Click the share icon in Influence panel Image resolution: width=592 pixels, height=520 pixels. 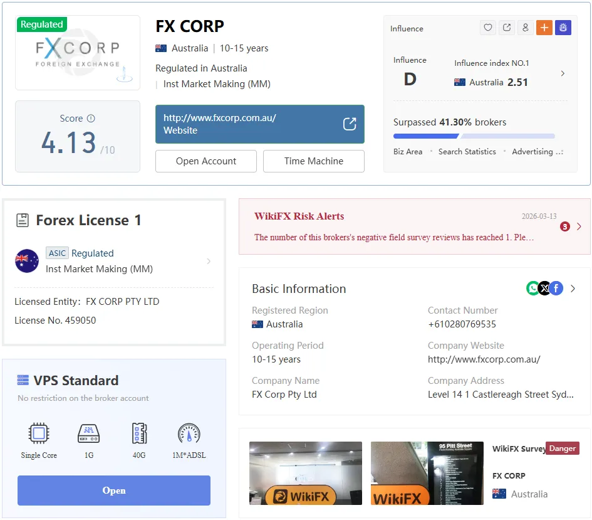pyautogui.click(x=507, y=27)
